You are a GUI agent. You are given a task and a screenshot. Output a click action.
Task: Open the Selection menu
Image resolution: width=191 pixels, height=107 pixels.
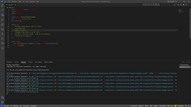14,1
